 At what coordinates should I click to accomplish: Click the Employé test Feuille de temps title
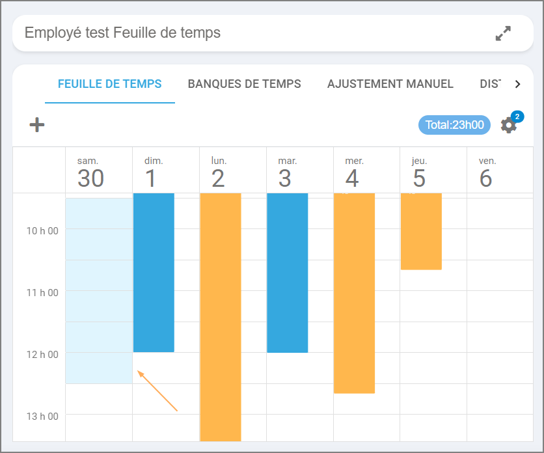tap(122, 33)
